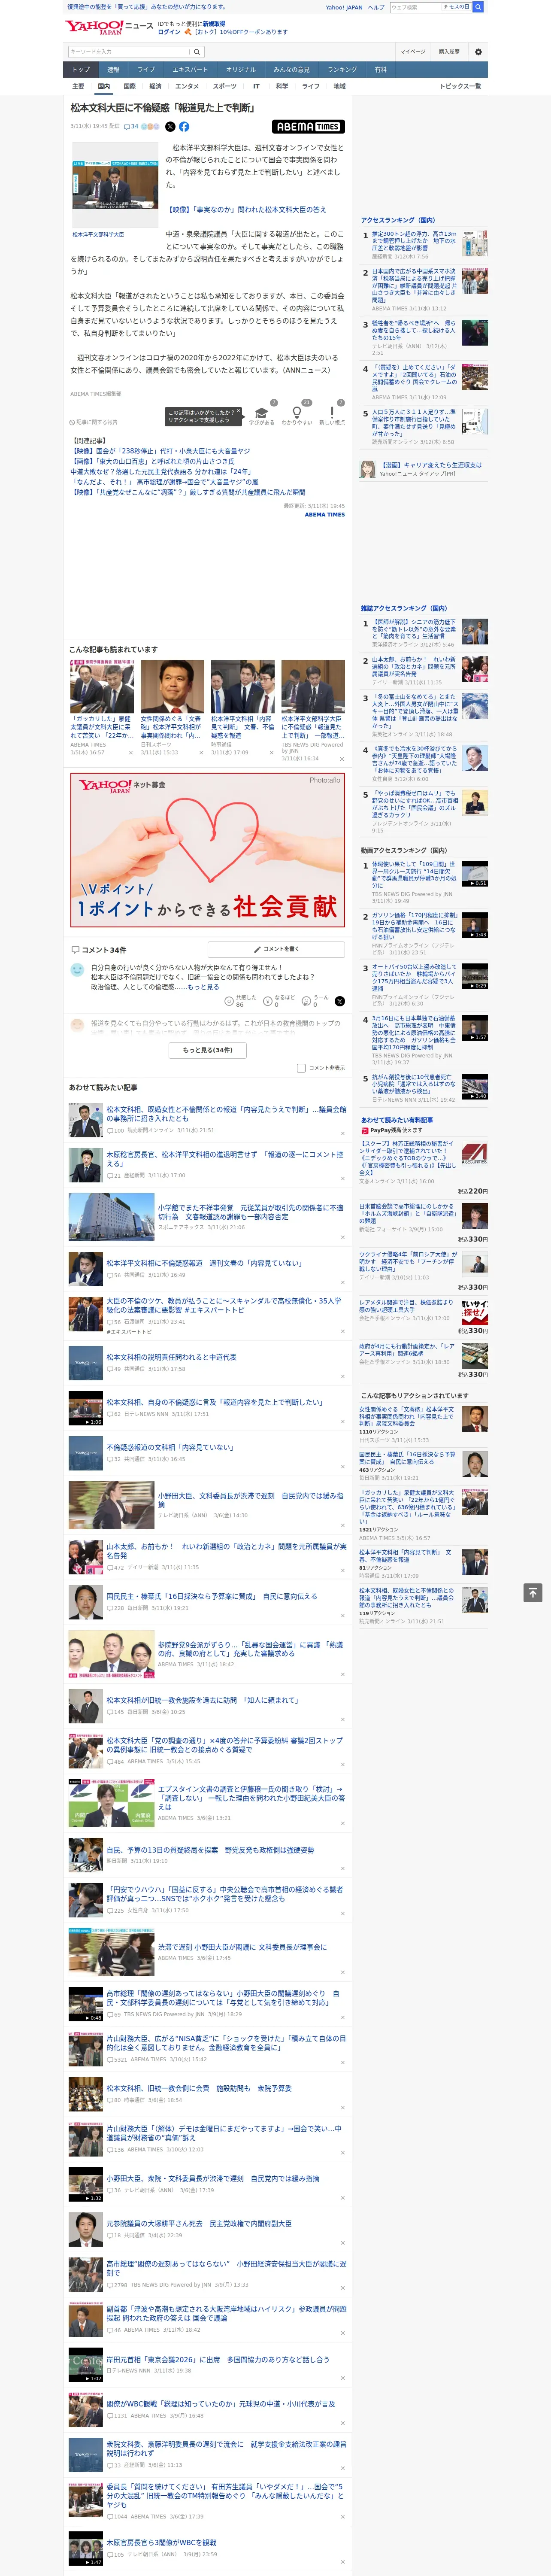Viewport: 551px width, 2576px height.
Task: Open ranking video ガソリン価格「170円程度に抑制」
Action: pos(414,927)
